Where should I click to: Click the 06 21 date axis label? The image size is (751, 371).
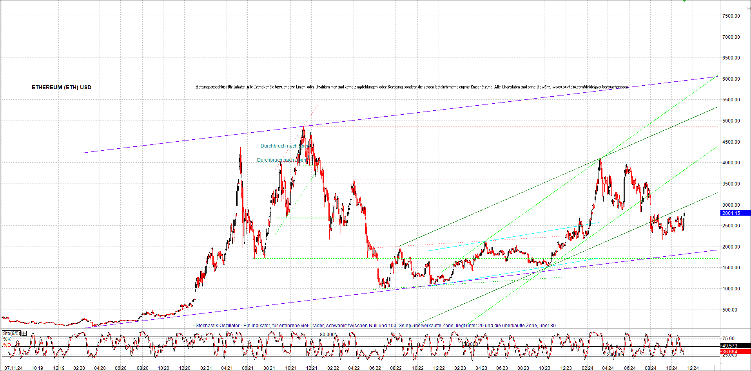pyautogui.click(x=248, y=368)
